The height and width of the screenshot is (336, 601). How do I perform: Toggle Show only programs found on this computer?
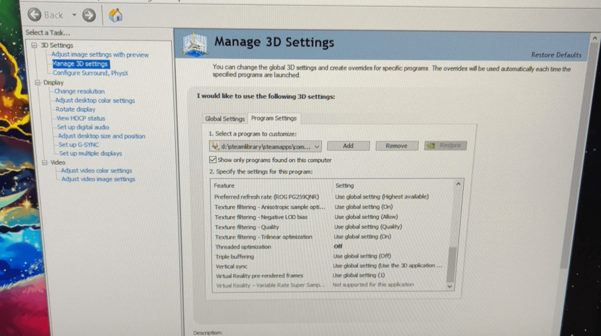[213, 160]
